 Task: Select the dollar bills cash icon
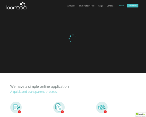click(x=102, y=107)
